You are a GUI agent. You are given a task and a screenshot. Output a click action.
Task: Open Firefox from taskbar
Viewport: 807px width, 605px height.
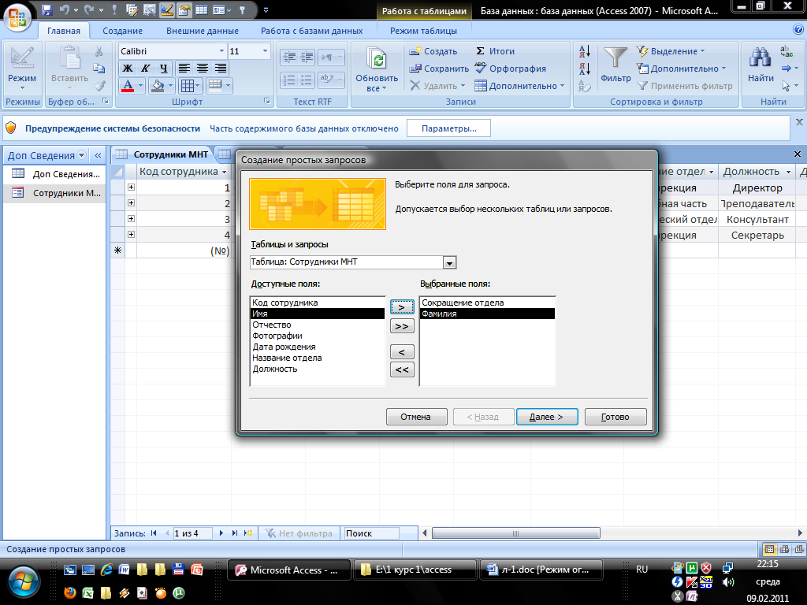pyautogui.click(x=70, y=592)
